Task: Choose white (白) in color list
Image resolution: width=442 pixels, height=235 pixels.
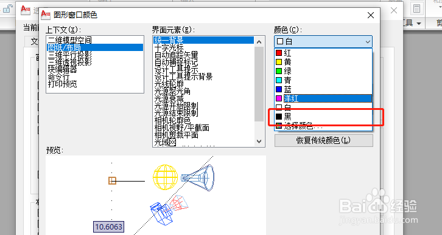Action: point(323,107)
